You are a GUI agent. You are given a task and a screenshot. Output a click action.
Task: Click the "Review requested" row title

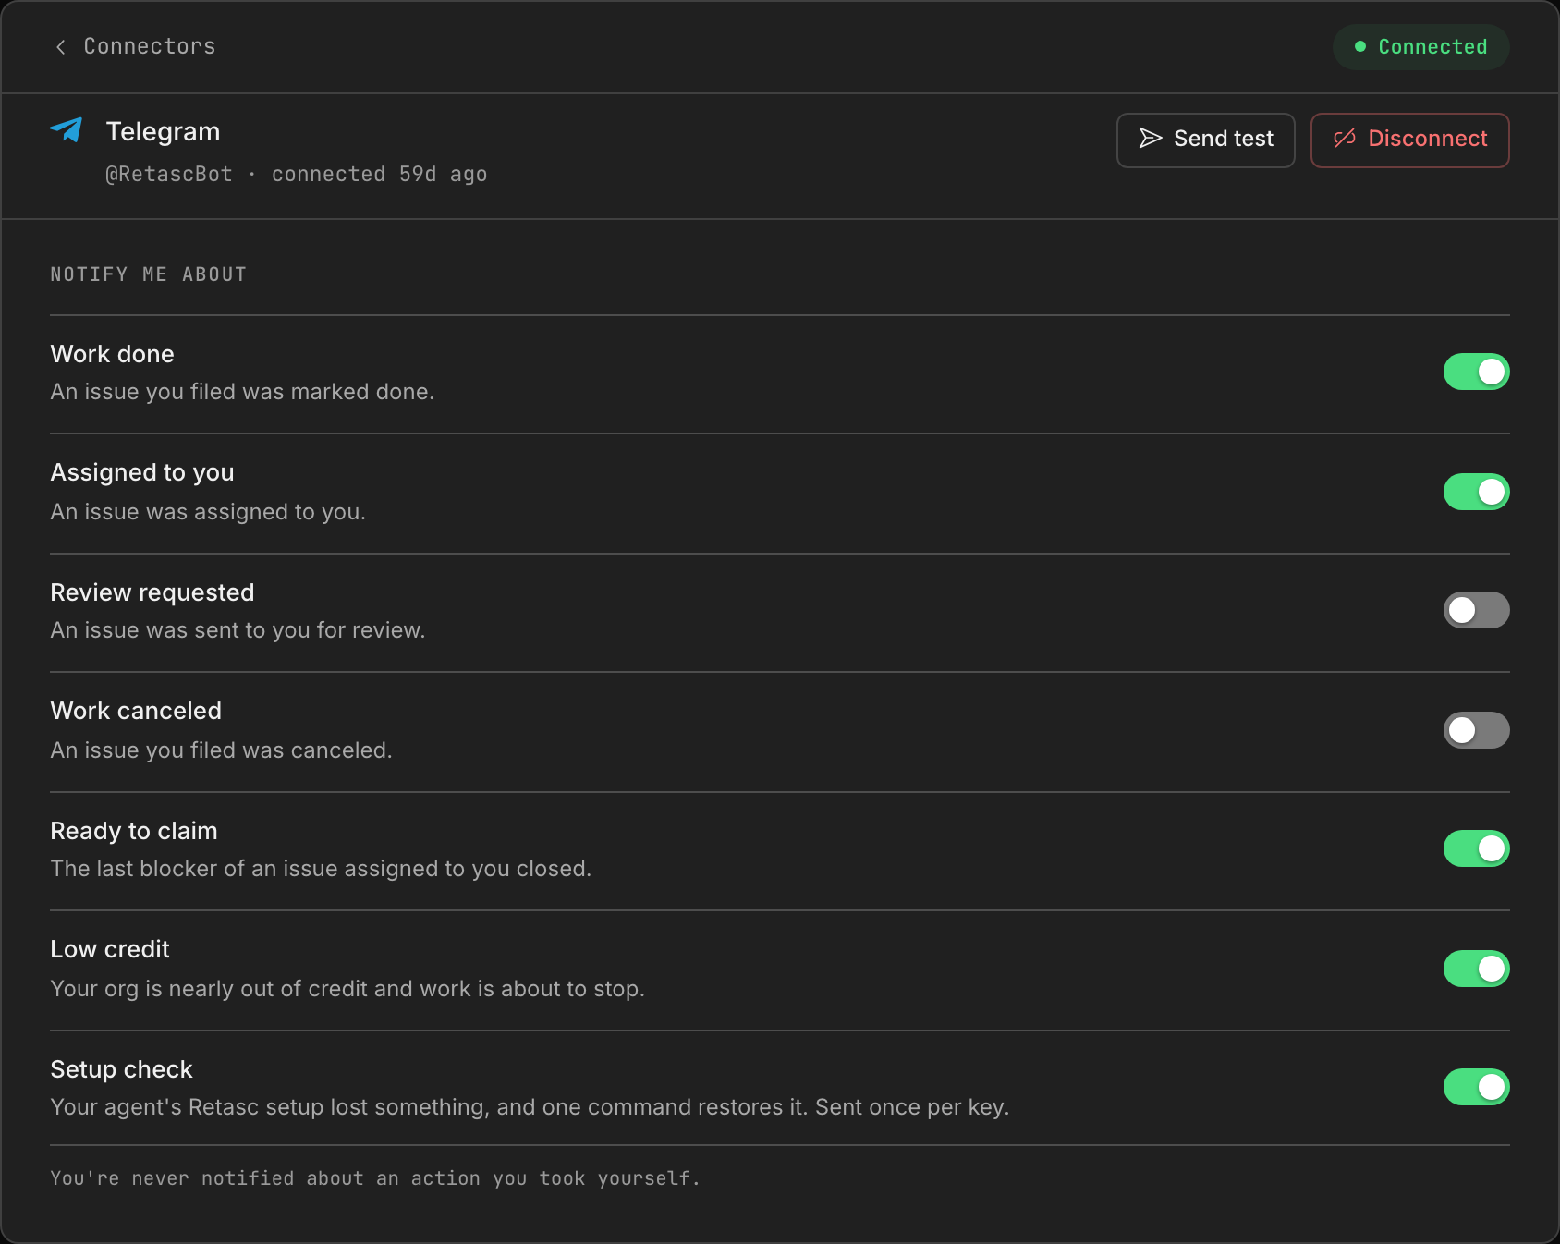pos(152,592)
